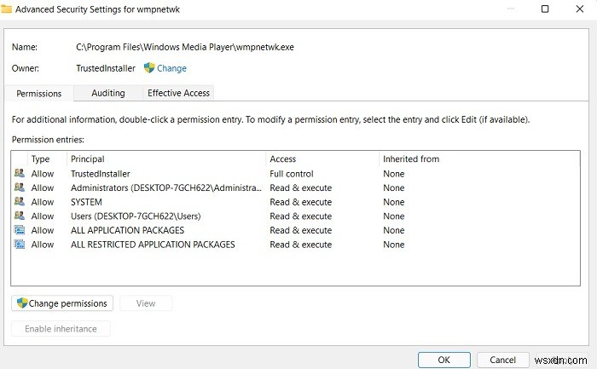
Task: Select the user group icon for the TrustedInstaller entry
Action: (20, 174)
